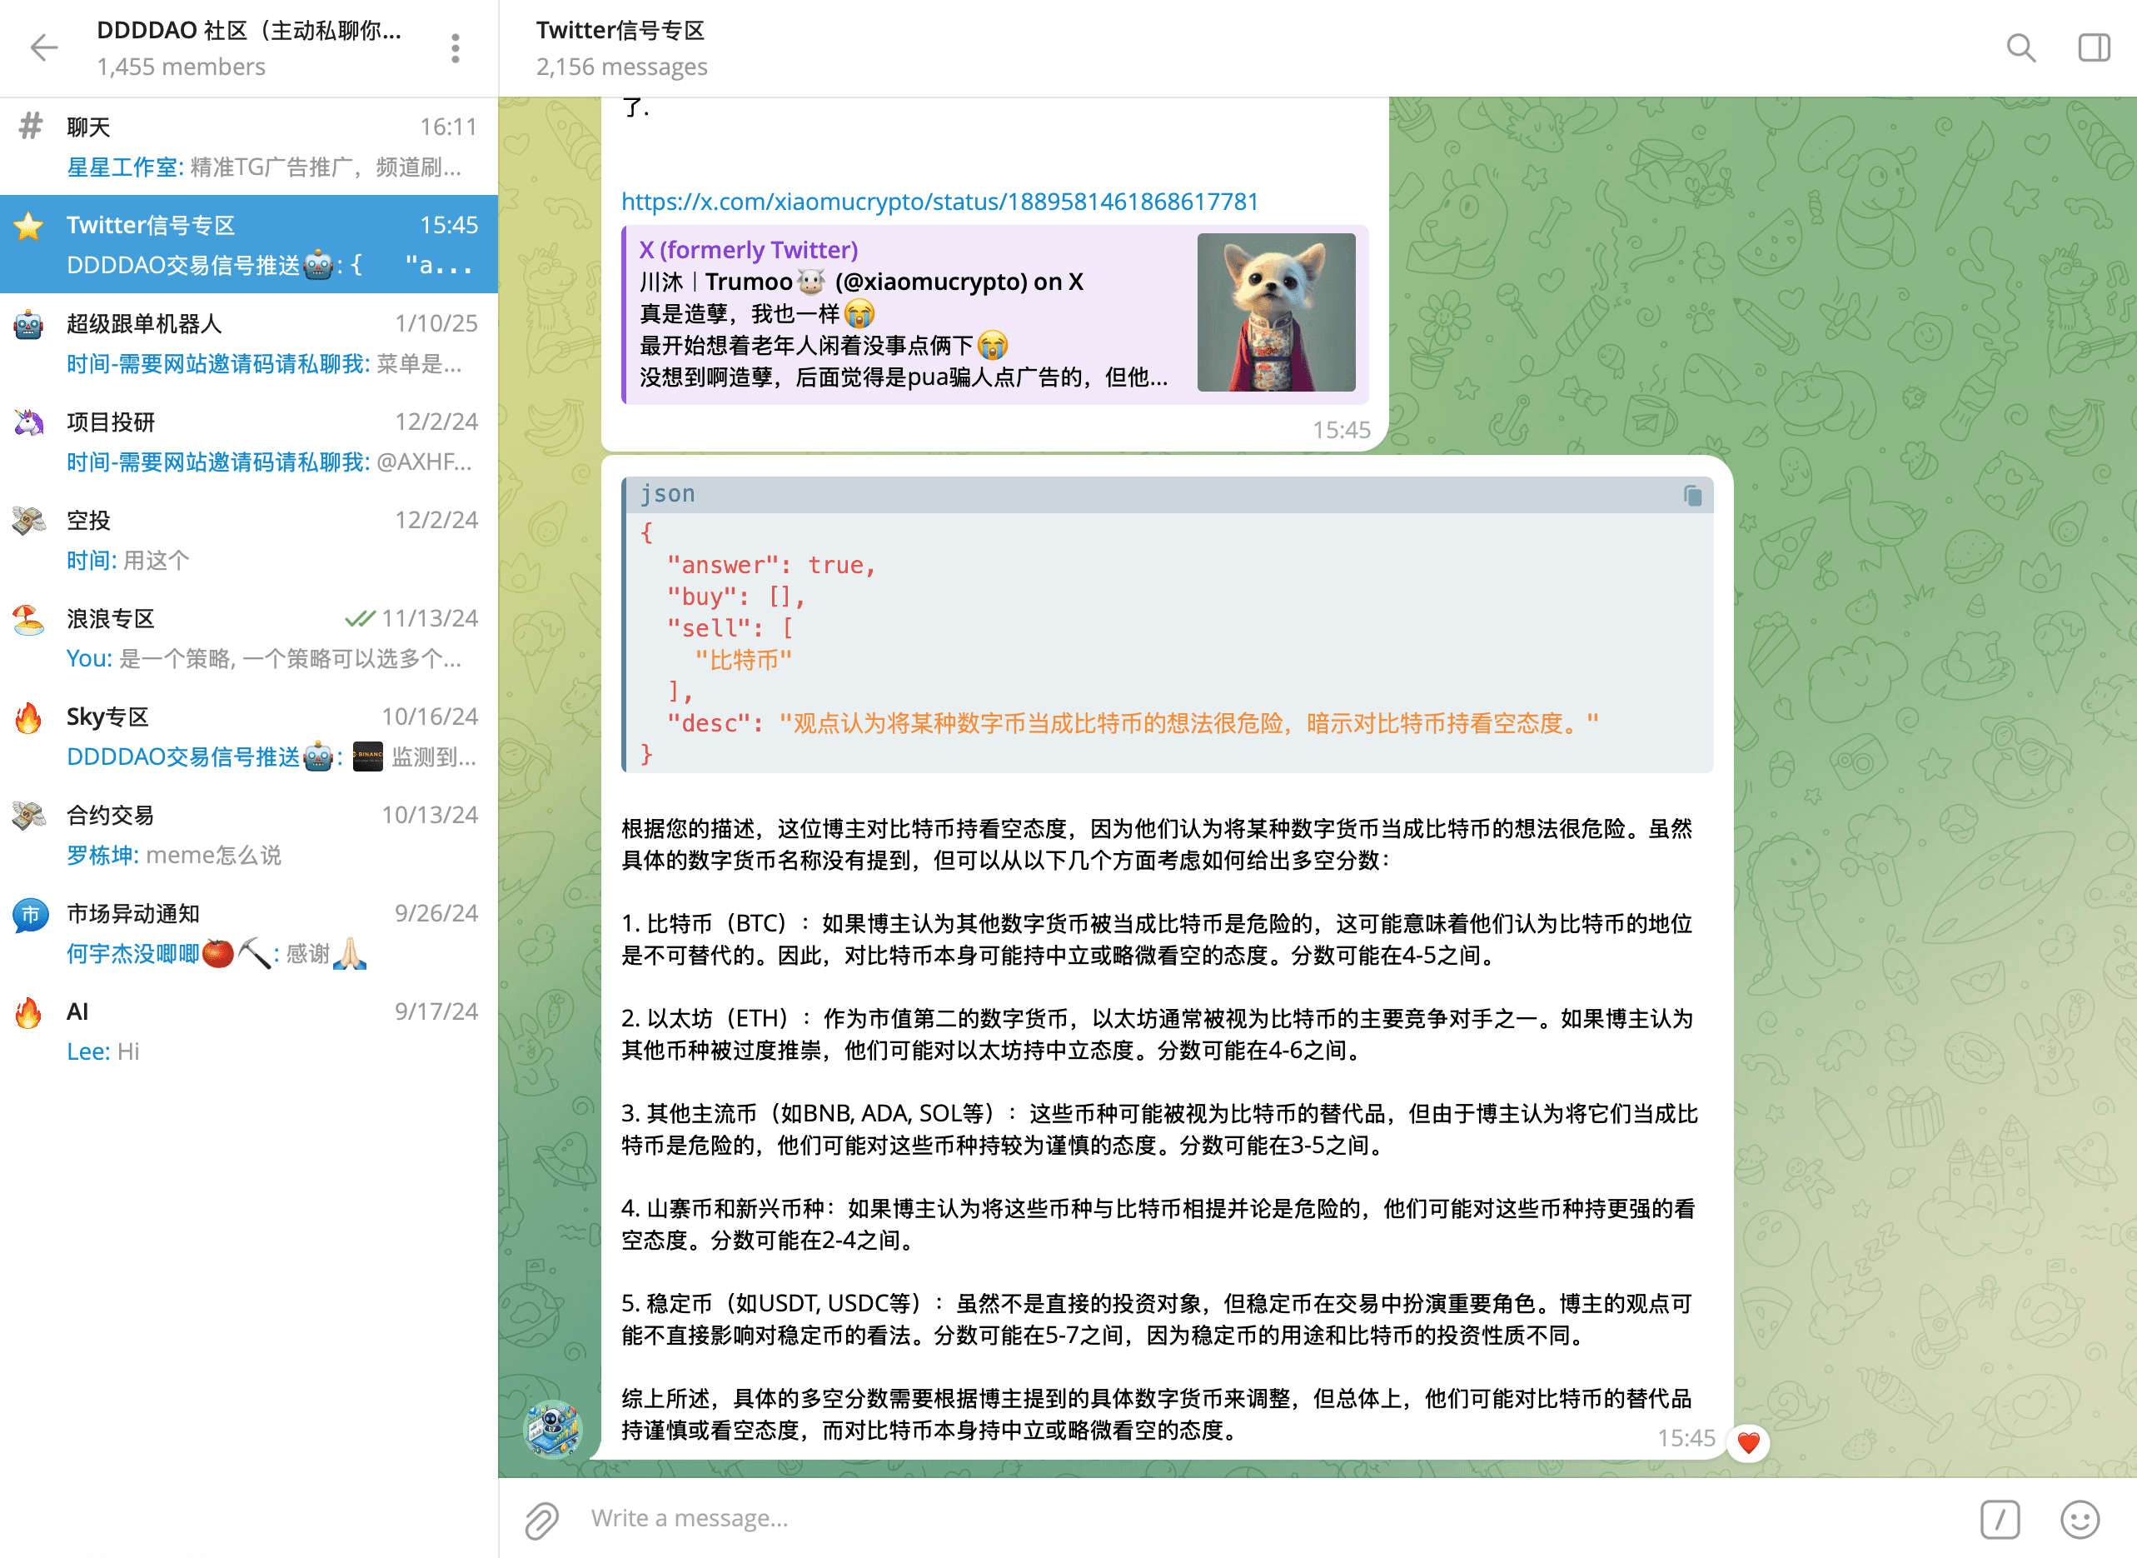The width and height of the screenshot is (2137, 1558).
Task: Open the x.com xiaomucrypto status link
Action: (939, 202)
